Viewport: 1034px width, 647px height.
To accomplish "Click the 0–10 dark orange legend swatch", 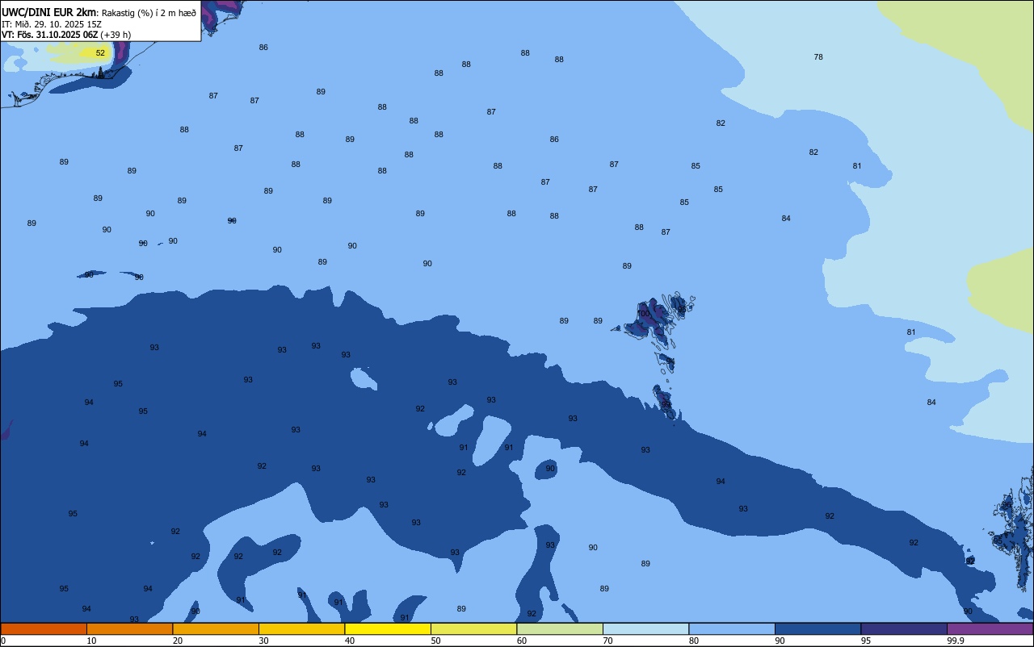I will coord(44,628).
